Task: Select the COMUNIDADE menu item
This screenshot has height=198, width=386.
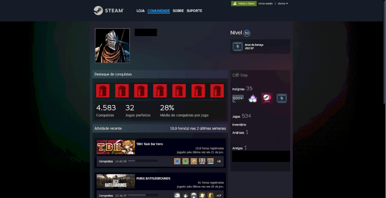Action: point(159,11)
